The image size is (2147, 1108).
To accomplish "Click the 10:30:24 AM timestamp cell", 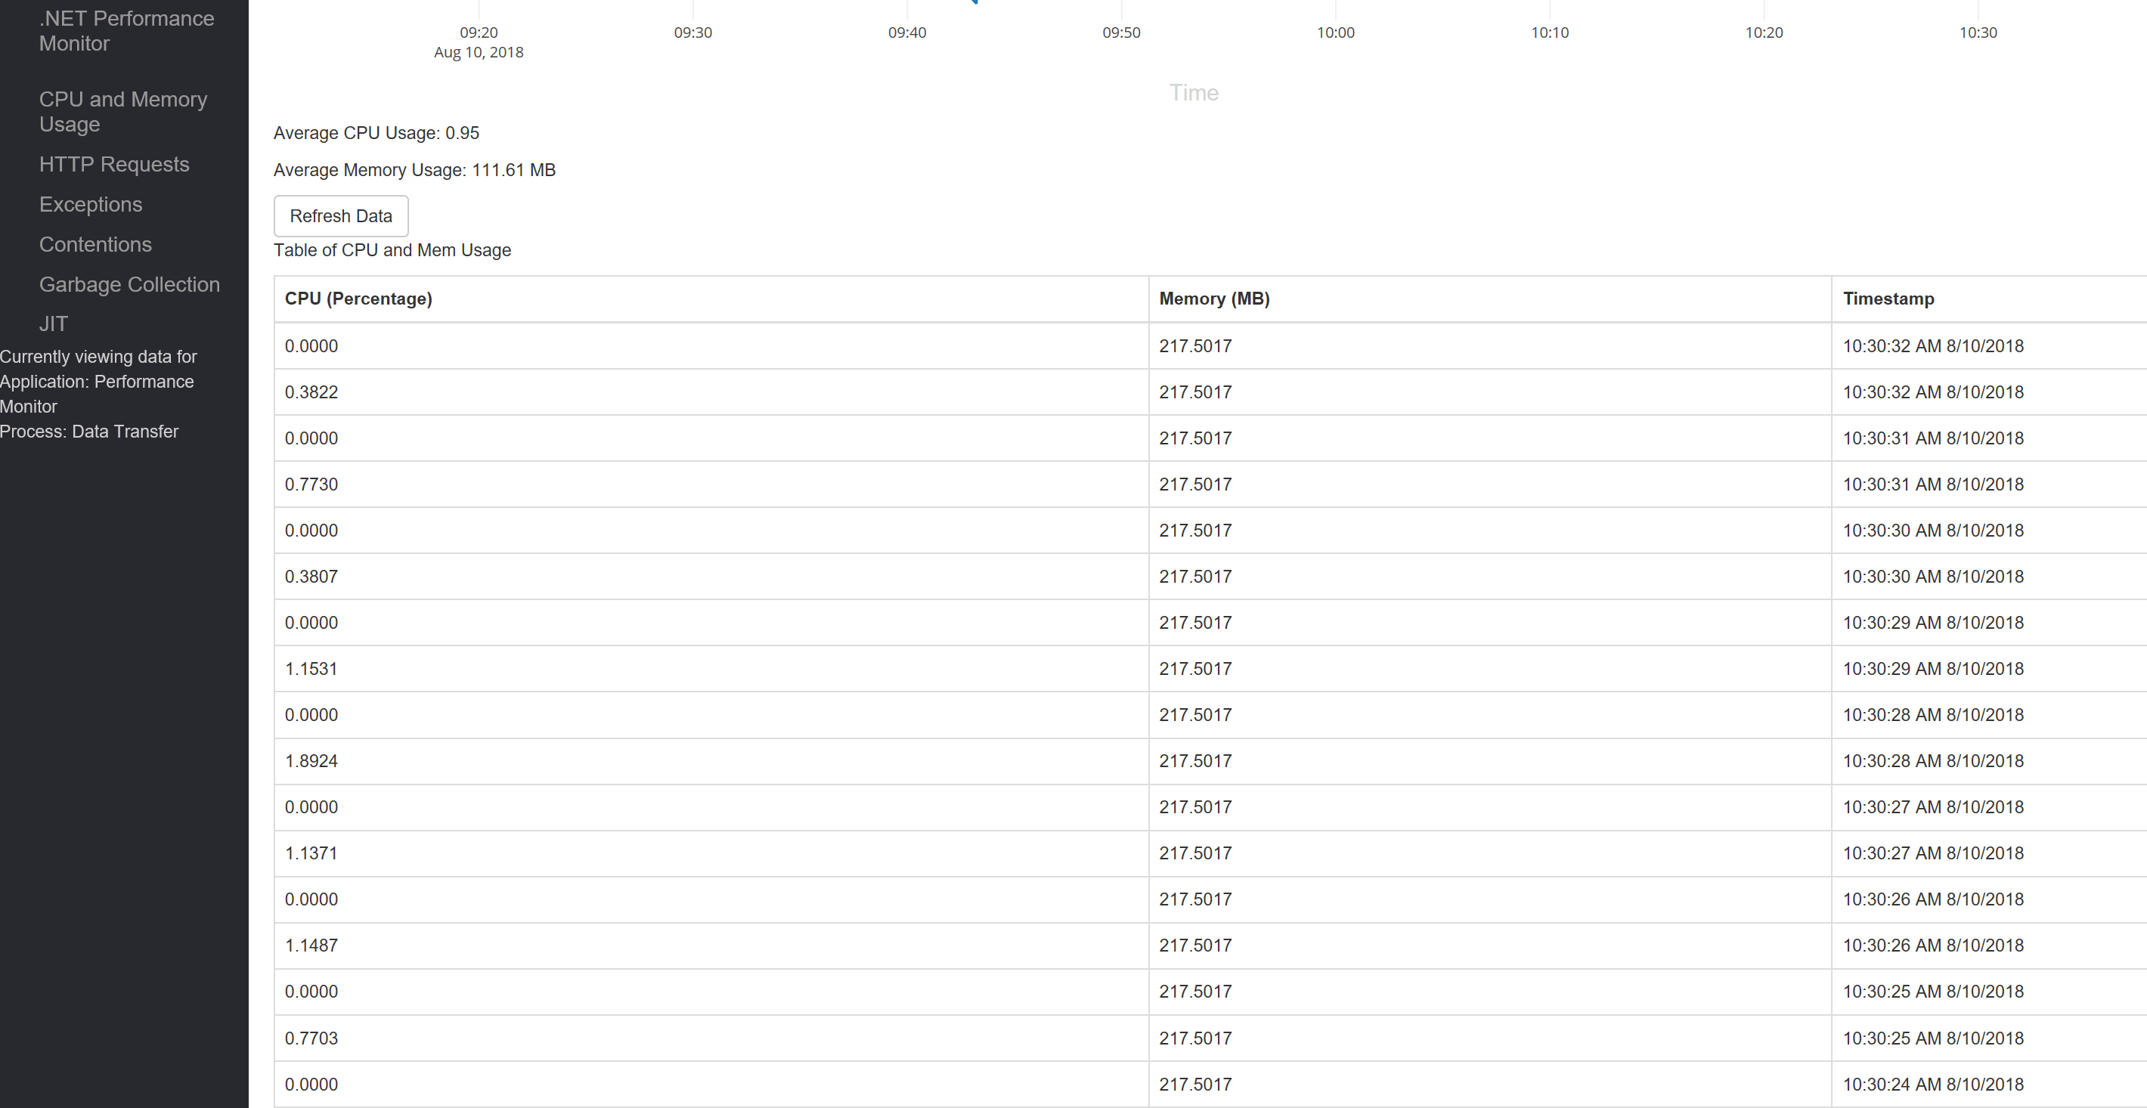I will click(1932, 1084).
